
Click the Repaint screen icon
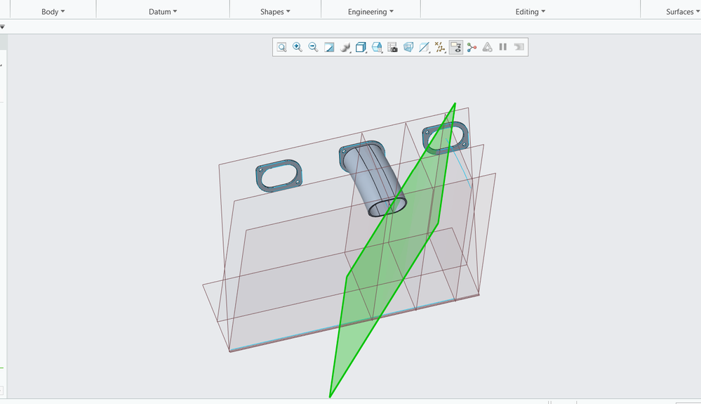click(329, 47)
